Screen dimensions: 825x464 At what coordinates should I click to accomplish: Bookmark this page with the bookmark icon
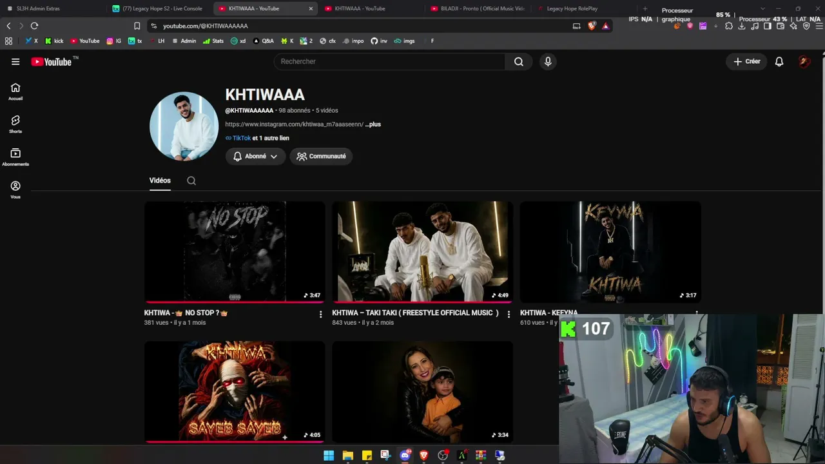coord(137,26)
